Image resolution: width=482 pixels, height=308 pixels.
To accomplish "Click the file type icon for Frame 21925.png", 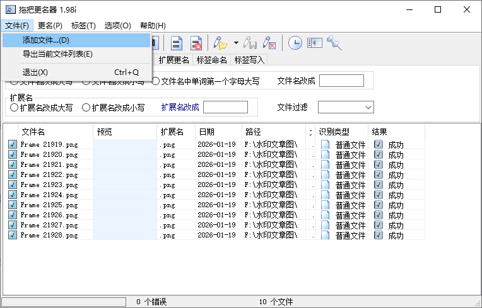I will click(326, 205).
